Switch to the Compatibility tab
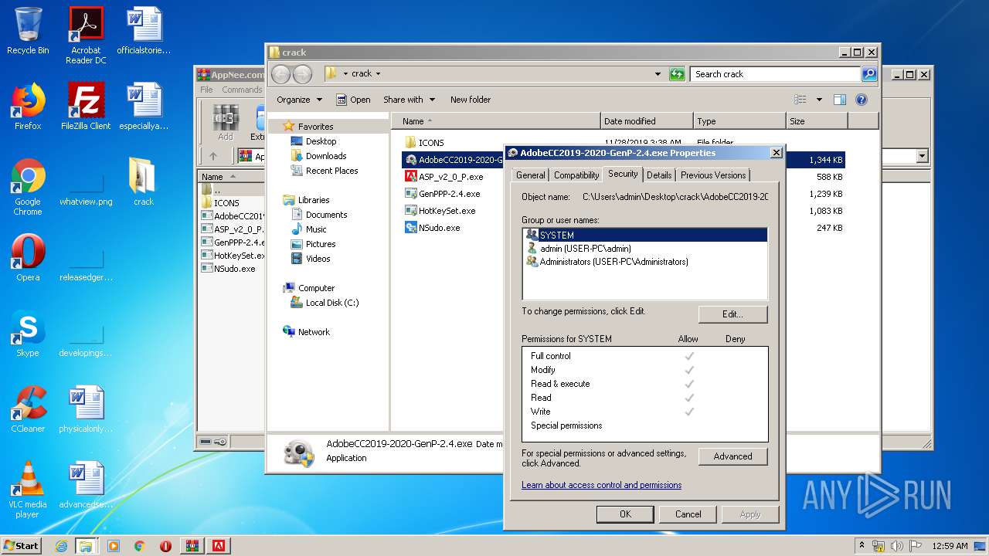 576,175
